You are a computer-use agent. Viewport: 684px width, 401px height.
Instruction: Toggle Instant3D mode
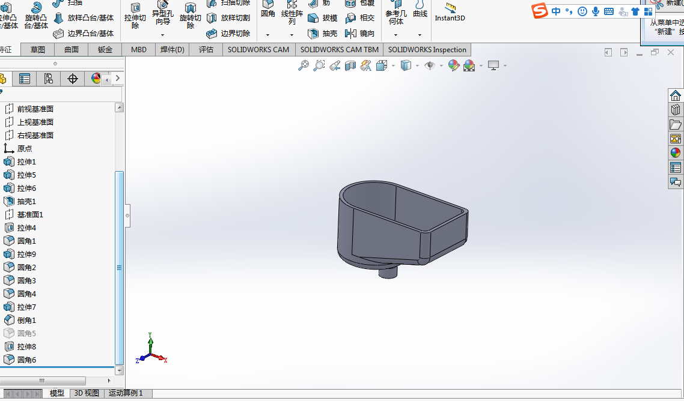tap(450, 12)
